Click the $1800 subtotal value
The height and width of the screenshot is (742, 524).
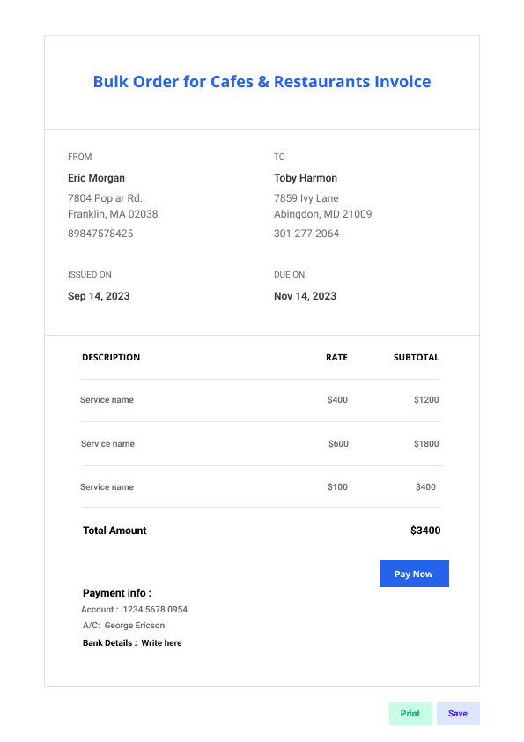tap(426, 444)
